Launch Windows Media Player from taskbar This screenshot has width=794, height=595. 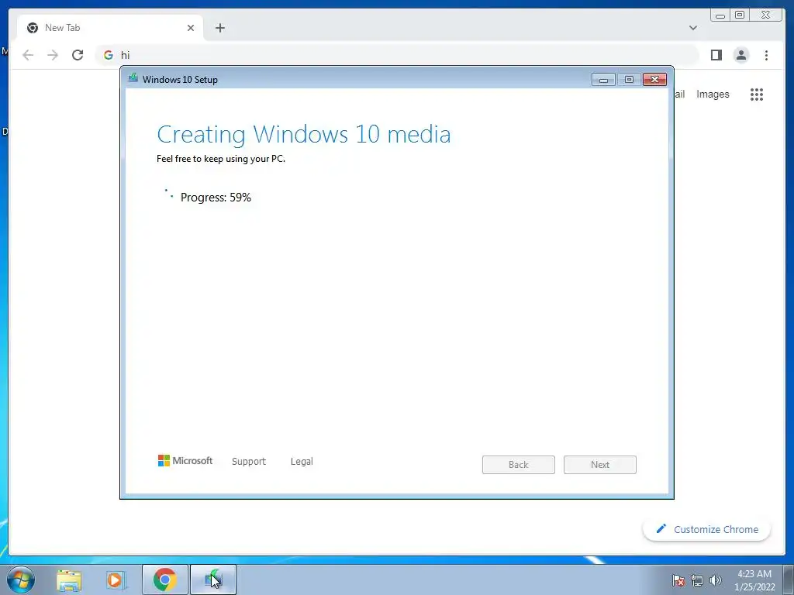pos(116,580)
